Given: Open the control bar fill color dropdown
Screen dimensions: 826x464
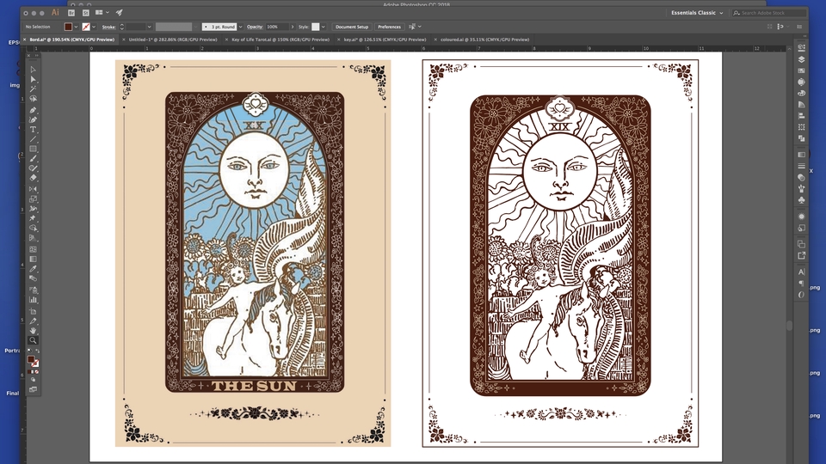Looking at the screenshot, I should (76, 27).
